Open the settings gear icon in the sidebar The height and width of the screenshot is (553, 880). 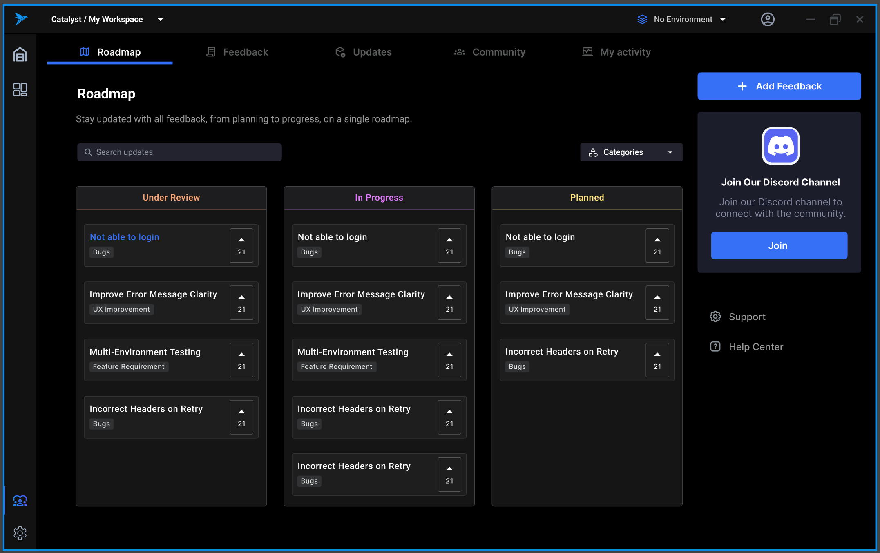click(20, 533)
